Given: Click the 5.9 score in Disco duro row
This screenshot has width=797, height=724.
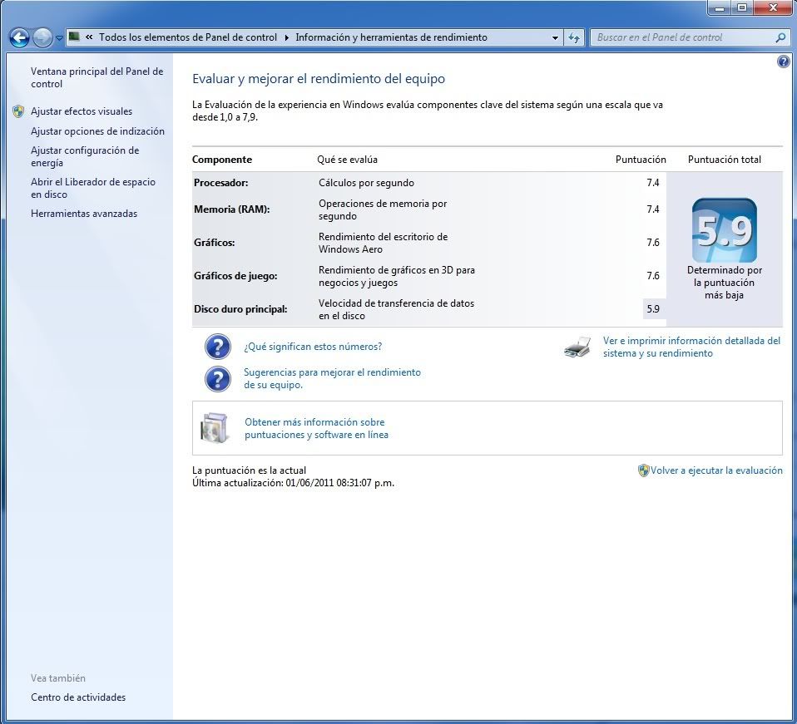Looking at the screenshot, I should [x=653, y=308].
